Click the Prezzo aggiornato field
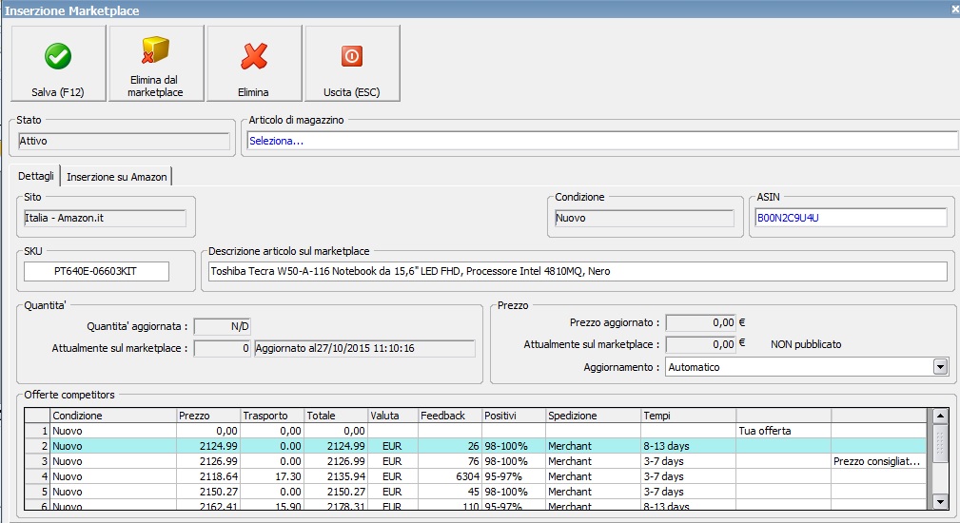This screenshot has height=523, width=960. (x=700, y=323)
